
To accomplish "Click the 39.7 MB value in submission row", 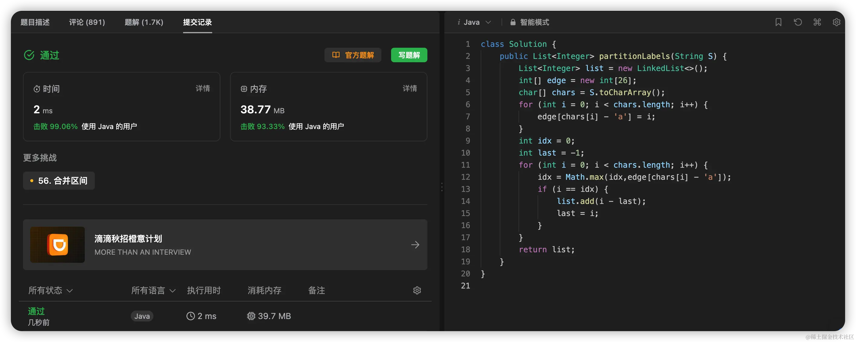I will (275, 316).
